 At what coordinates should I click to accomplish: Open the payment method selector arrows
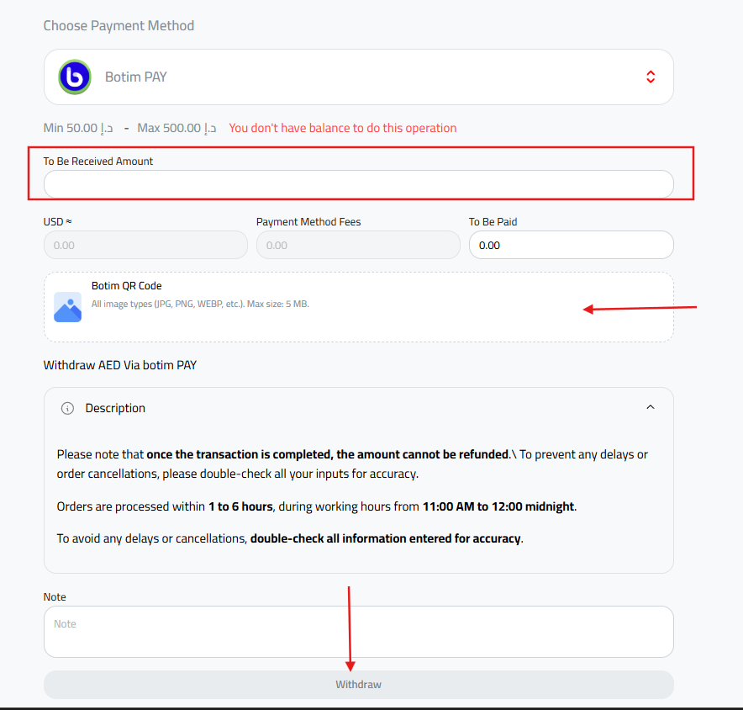click(x=650, y=77)
